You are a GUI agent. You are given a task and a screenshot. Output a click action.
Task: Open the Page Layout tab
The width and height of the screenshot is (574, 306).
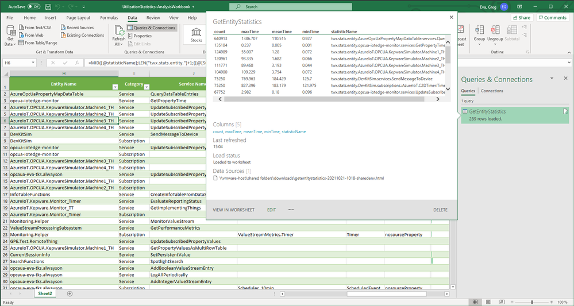(x=78, y=18)
